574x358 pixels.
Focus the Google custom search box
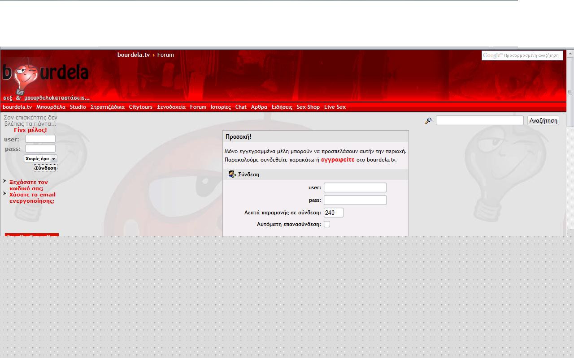click(x=522, y=55)
